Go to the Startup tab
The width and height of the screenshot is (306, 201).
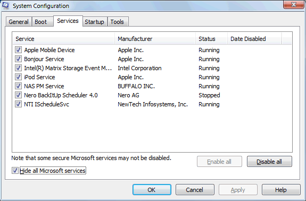click(x=94, y=22)
